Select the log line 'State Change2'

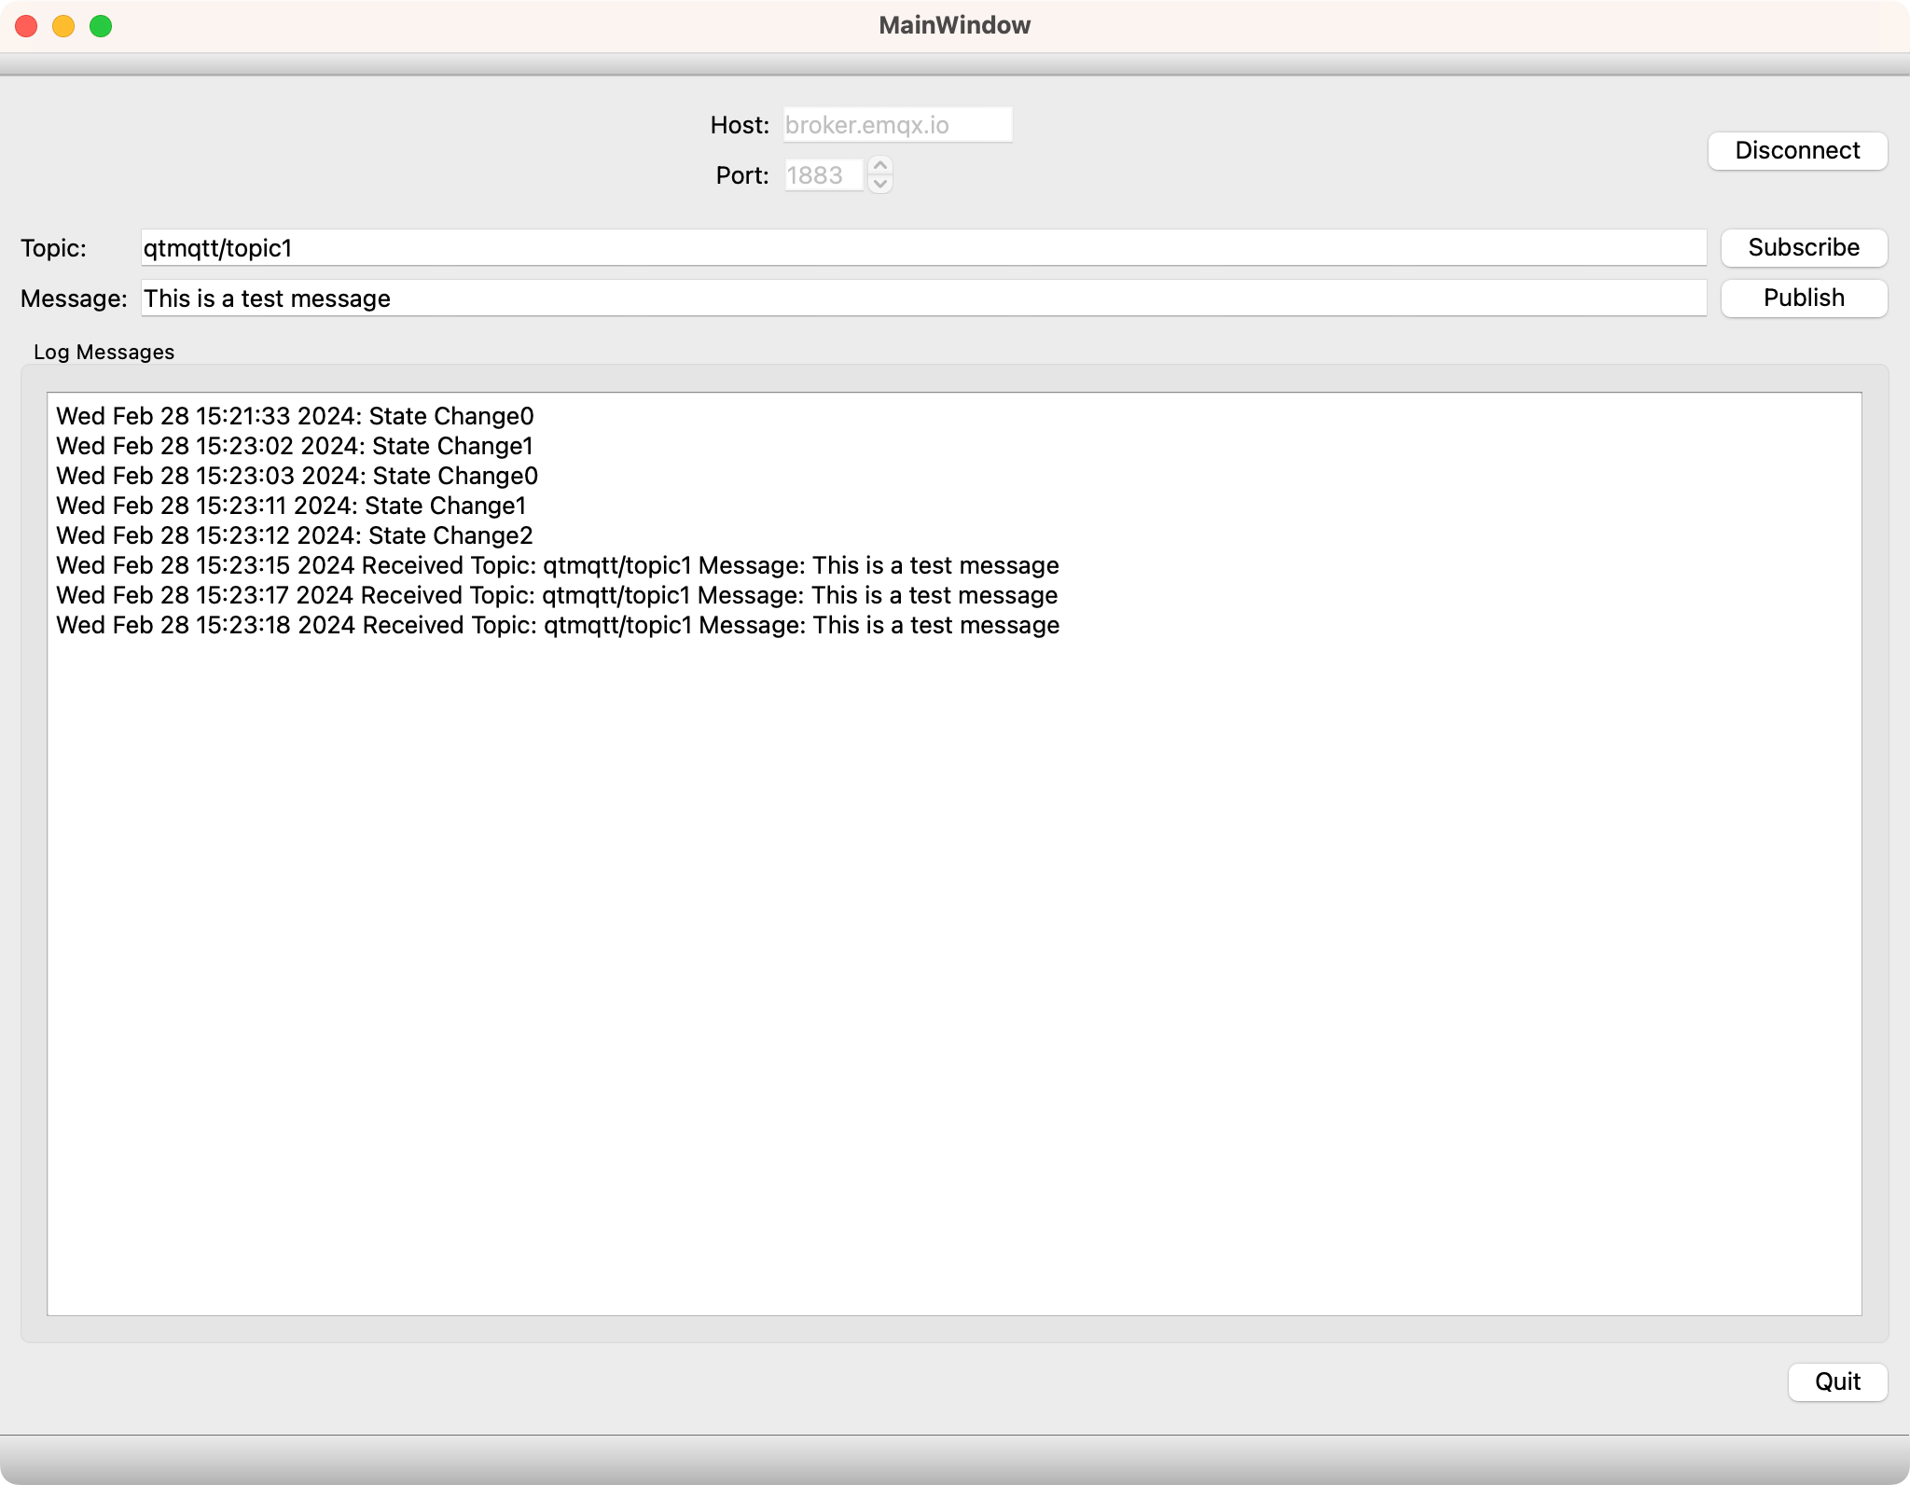point(294,534)
